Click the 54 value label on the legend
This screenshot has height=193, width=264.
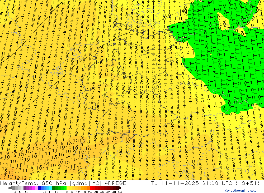[120, 192]
